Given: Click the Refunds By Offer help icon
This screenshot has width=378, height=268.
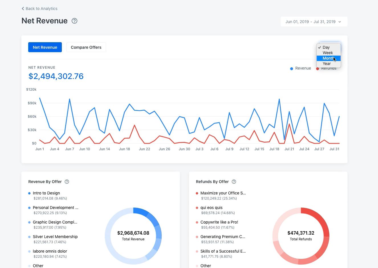Looking at the screenshot, I should (234, 182).
